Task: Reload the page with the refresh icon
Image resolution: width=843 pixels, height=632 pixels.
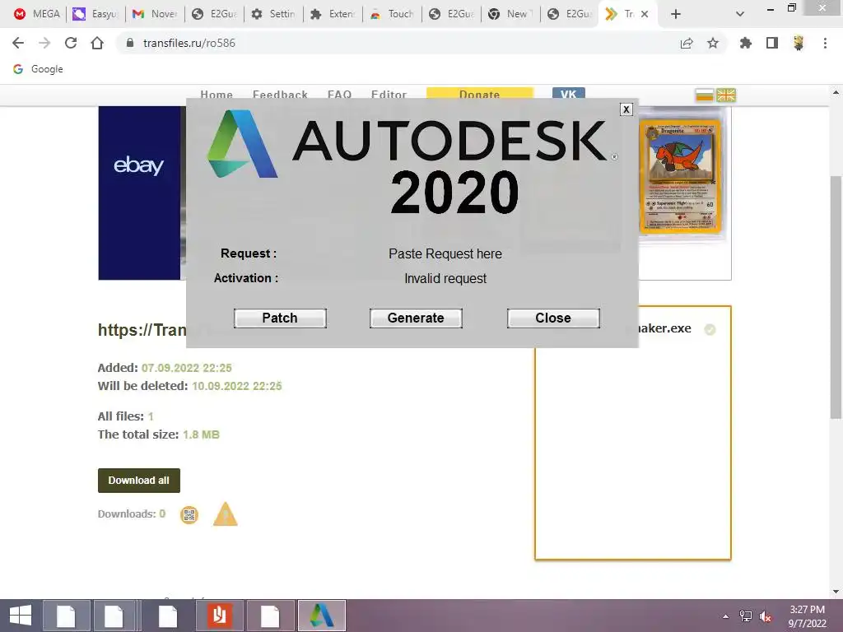Action: click(71, 43)
